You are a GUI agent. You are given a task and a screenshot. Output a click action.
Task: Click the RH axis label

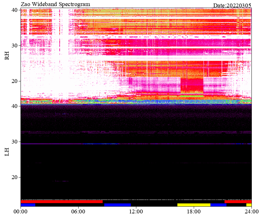(x=7, y=56)
